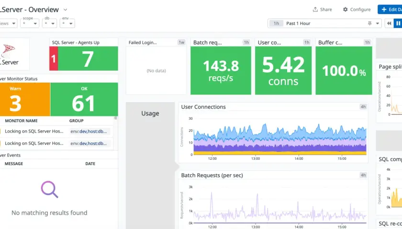Open the saved views dropdown
The width and height of the screenshot is (402, 229).
[9, 23]
